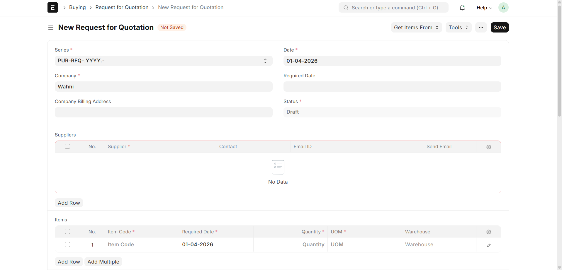The width and height of the screenshot is (562, 270).
Task: Click Add Multiple under Items
Action: [x=103, y=262]
